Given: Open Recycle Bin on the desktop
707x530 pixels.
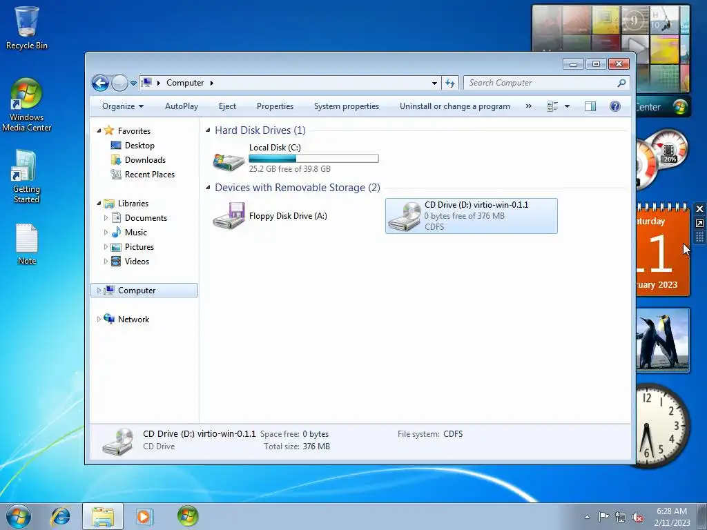Looking at the screenshot, I should pos(27,28).
